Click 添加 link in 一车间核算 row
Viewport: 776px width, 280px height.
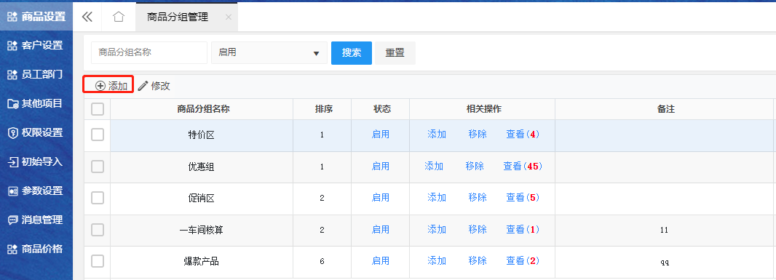click(x=437, y=230)
